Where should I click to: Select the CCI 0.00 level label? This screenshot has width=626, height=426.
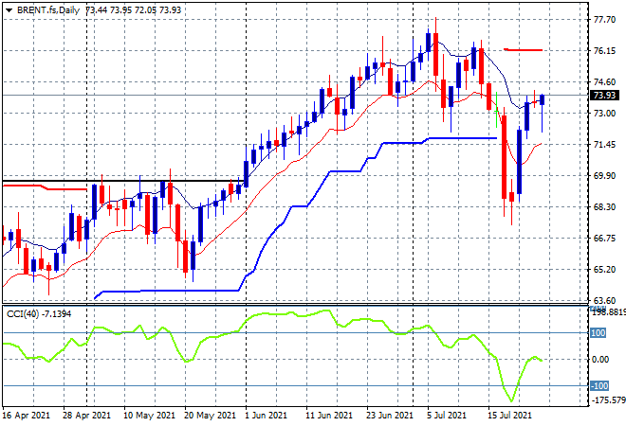click(600, 360)
